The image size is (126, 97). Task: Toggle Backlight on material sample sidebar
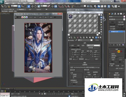click(101, 17)
